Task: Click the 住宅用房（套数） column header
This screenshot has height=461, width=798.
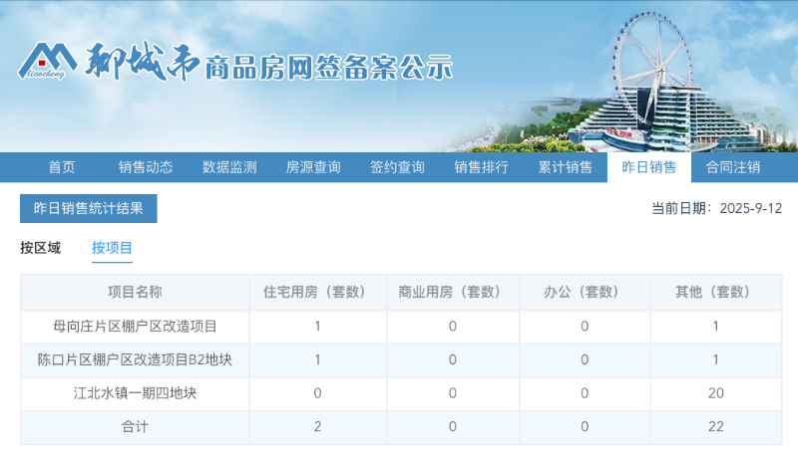Action: tap(317, 293)
